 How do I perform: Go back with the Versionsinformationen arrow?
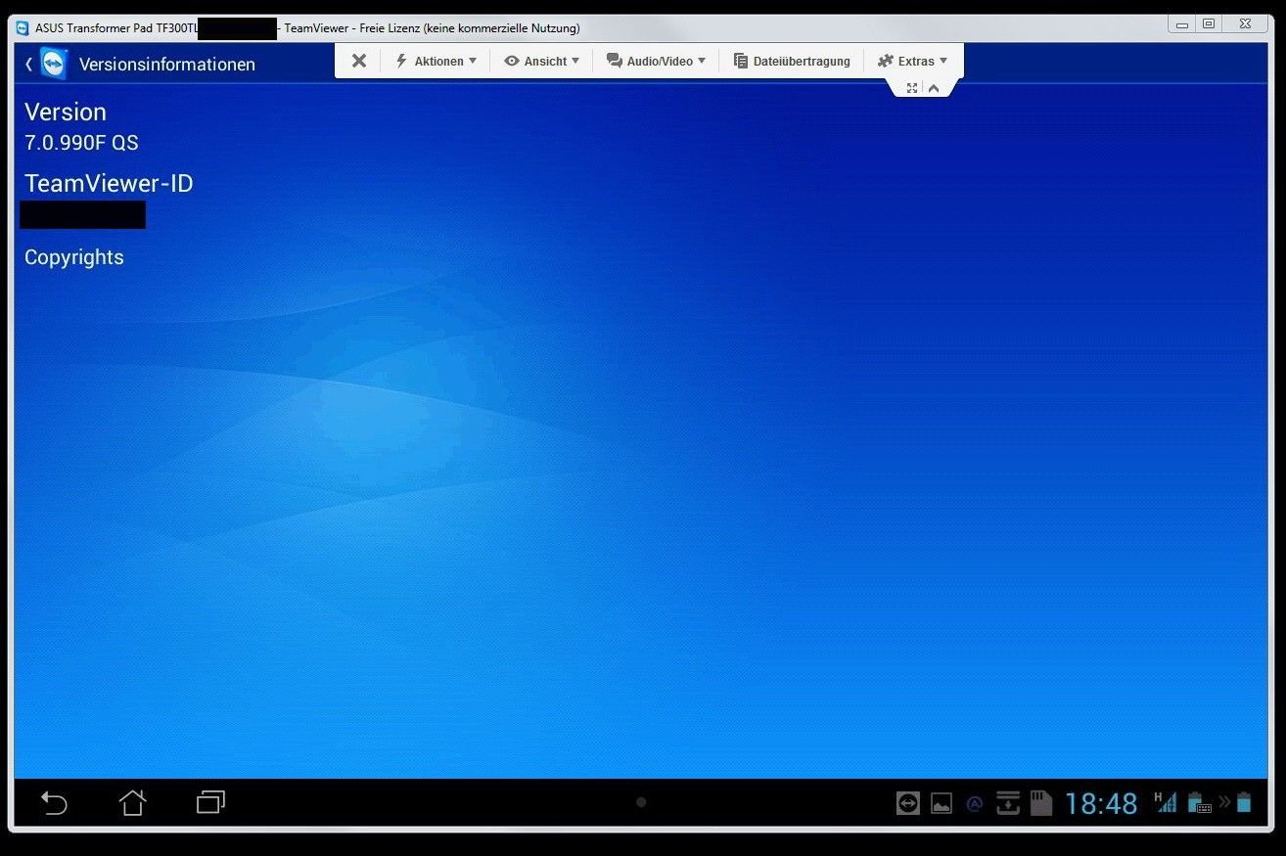click(x=28, y=64)
